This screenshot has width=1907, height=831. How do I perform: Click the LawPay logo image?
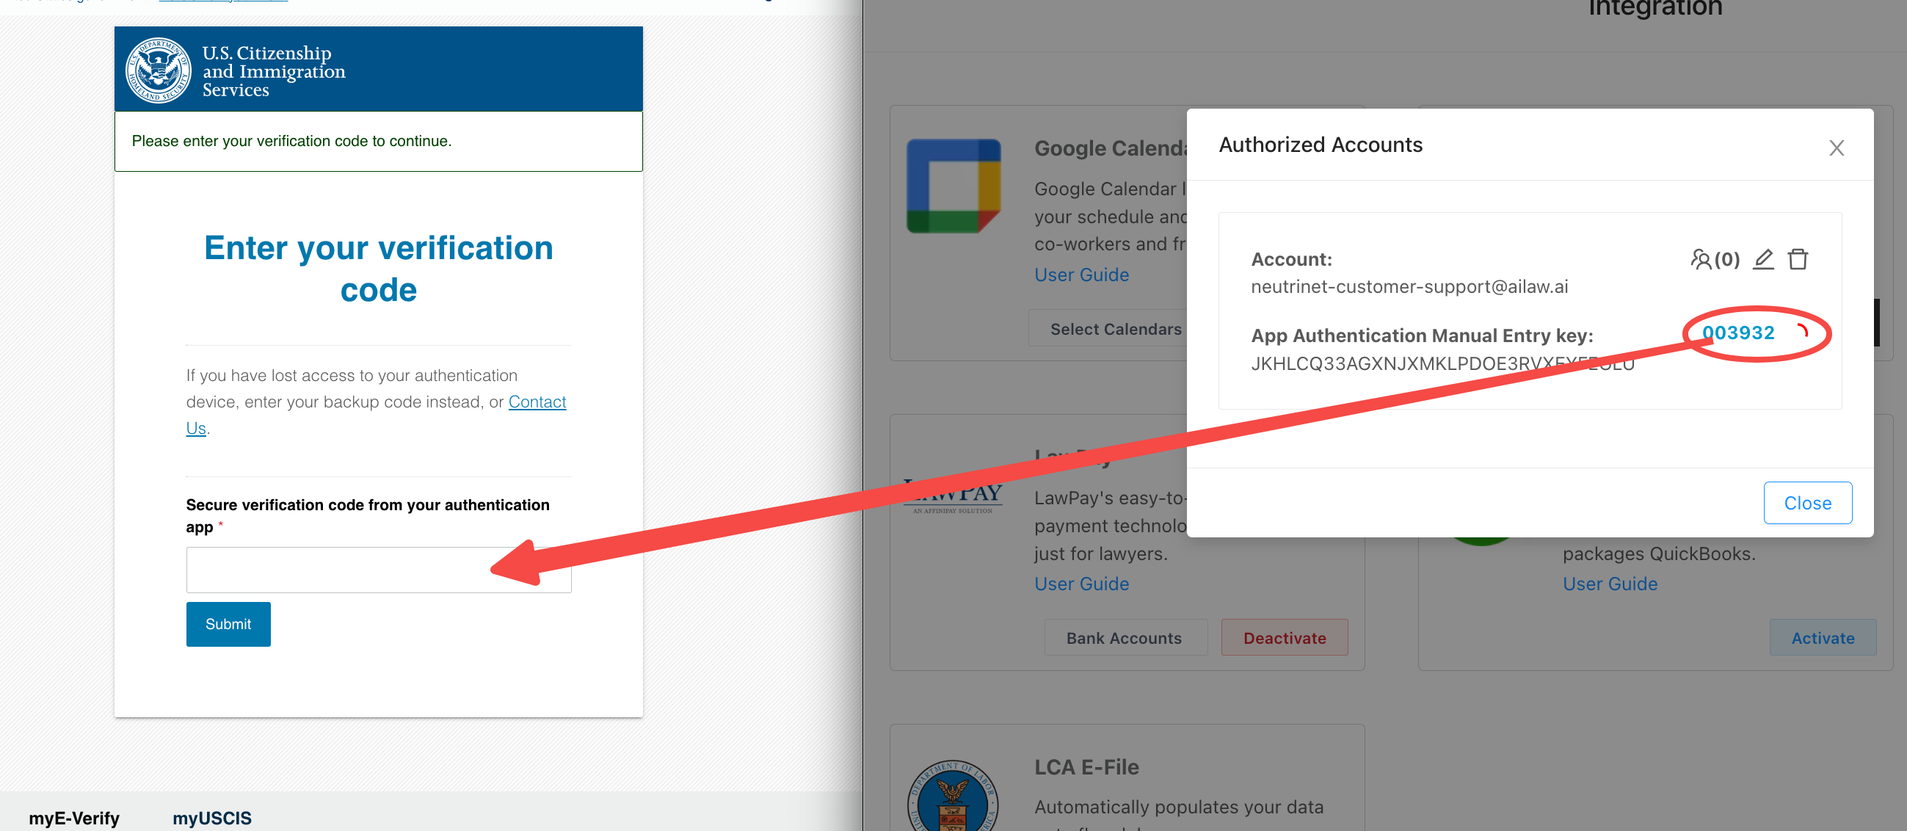(x=953, y=496)
